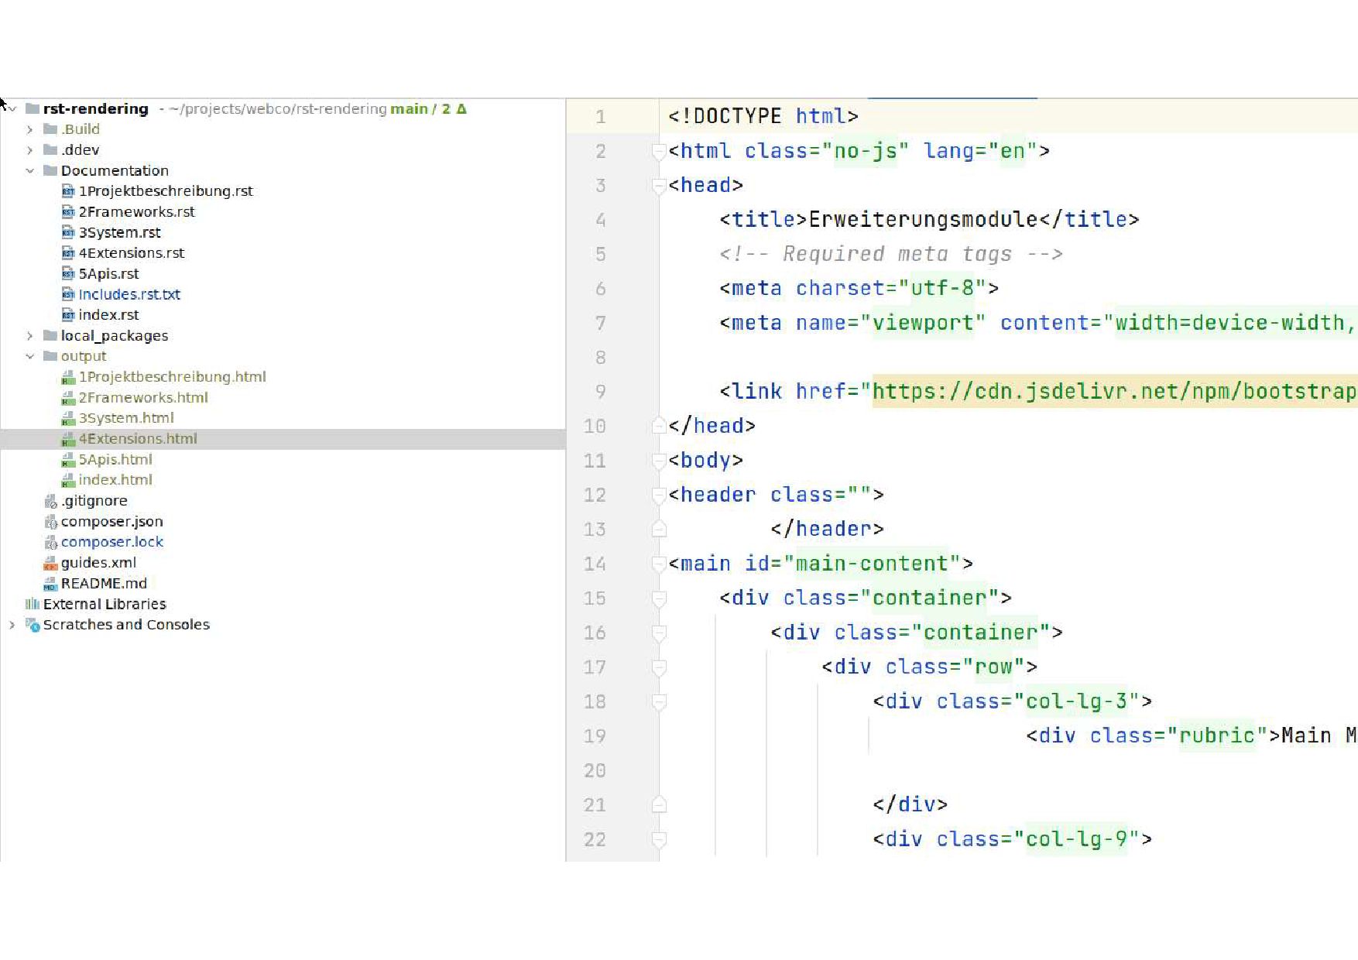Viewport: 1358px width, 960px height.
Task: Click the .Build folder icon
Action: (50, 129)
